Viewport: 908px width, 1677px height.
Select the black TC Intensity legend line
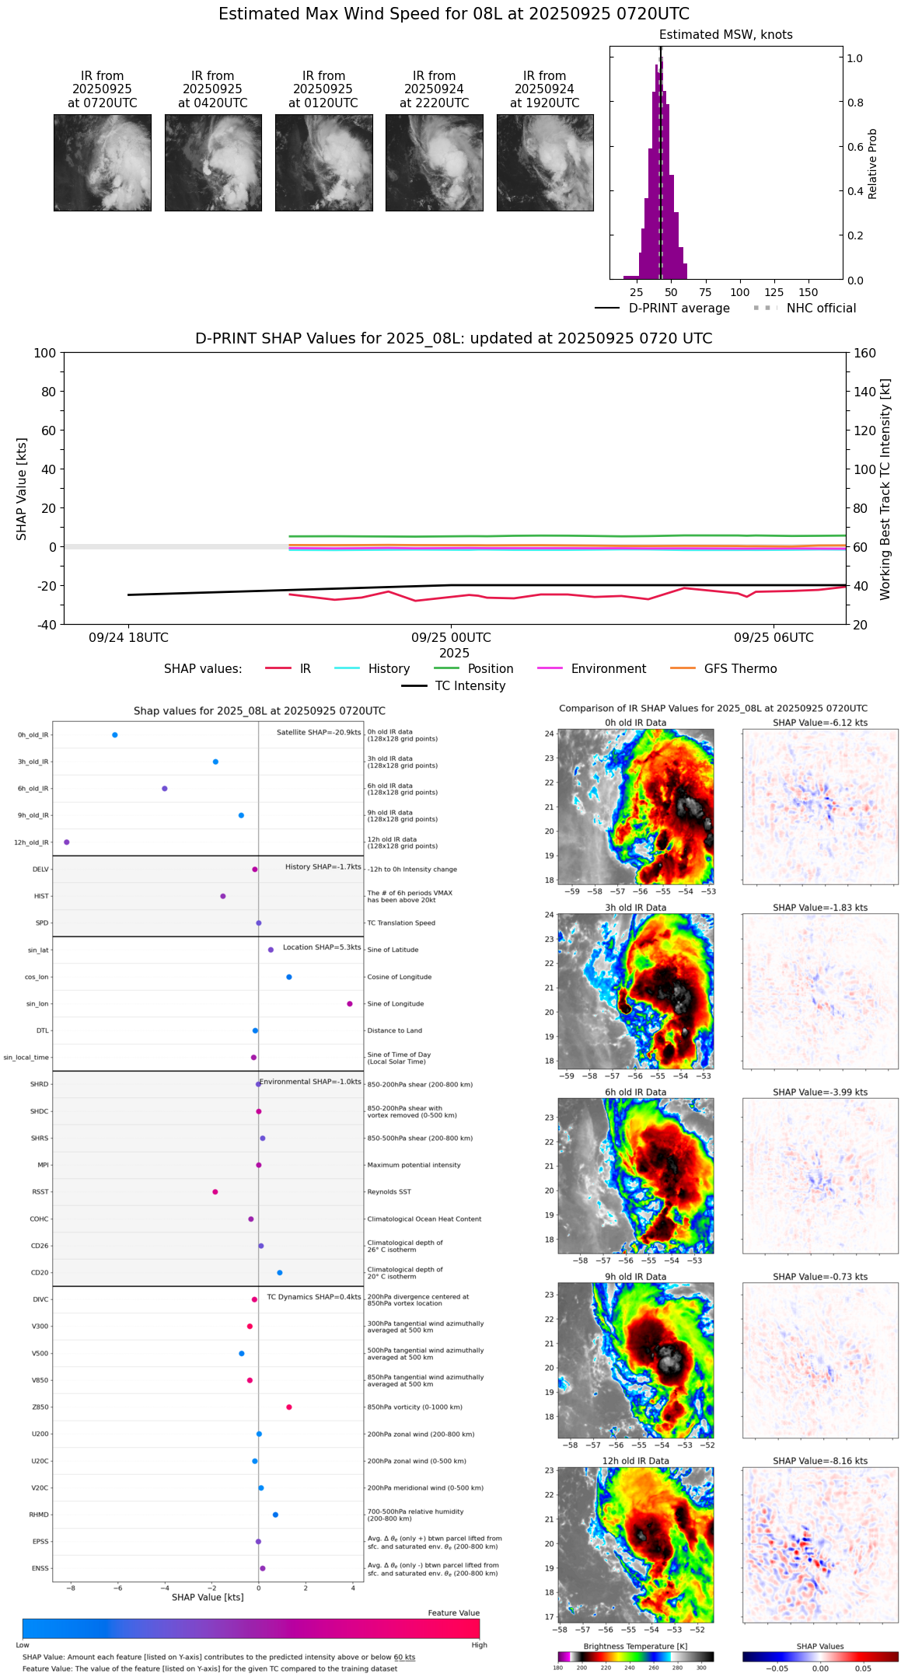point(414,685)
